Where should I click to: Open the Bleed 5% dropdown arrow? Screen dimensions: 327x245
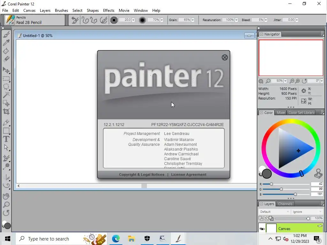pyautogui.click(x=266, y=20)
